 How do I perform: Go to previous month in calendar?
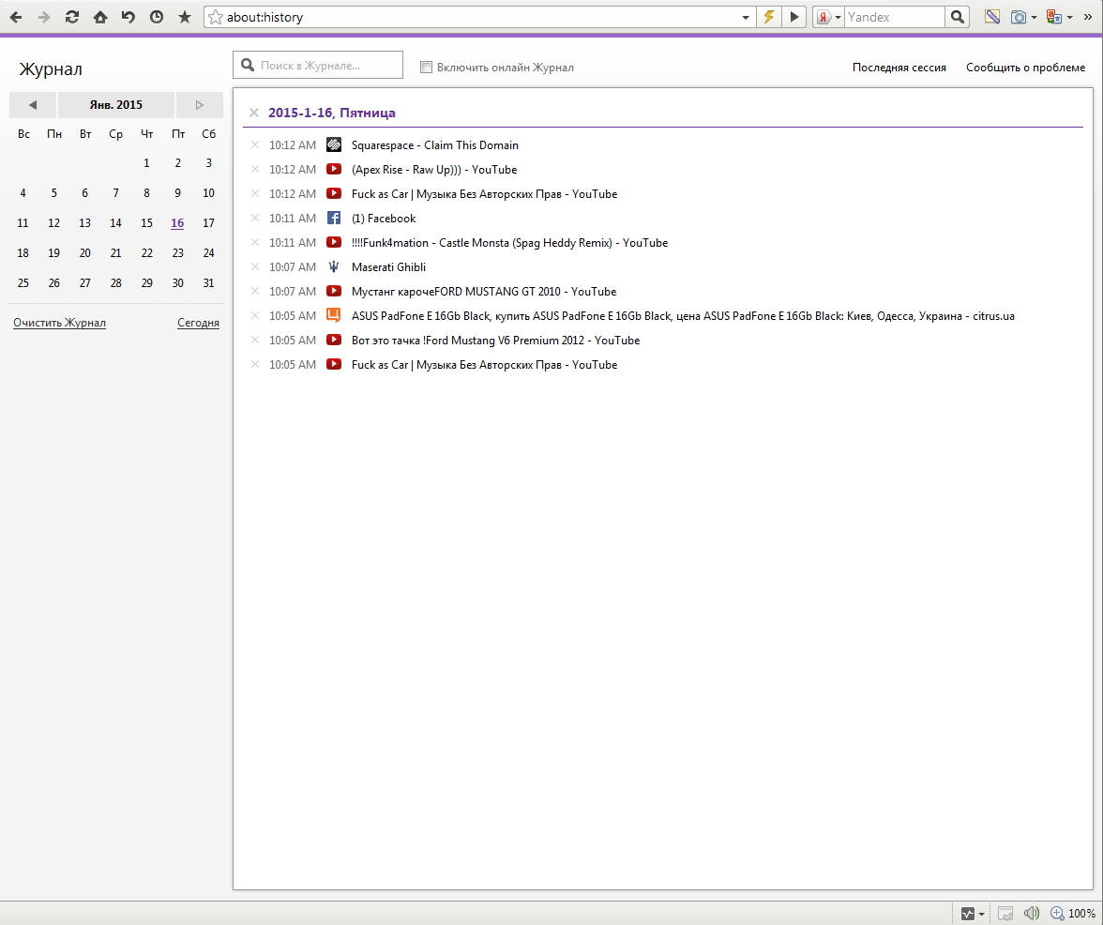click(x=32, y=105)
